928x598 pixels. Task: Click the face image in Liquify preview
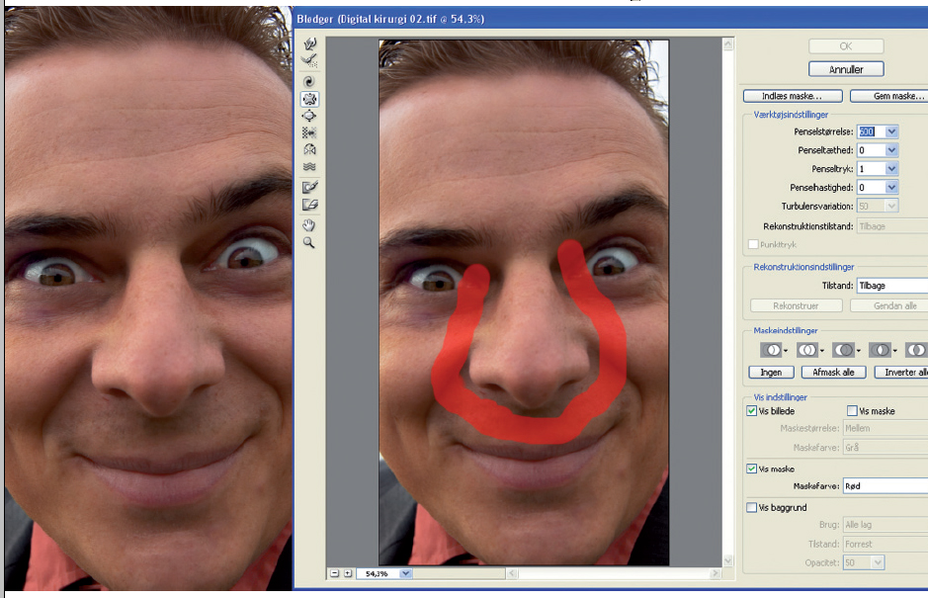click(x=524, y=302)
